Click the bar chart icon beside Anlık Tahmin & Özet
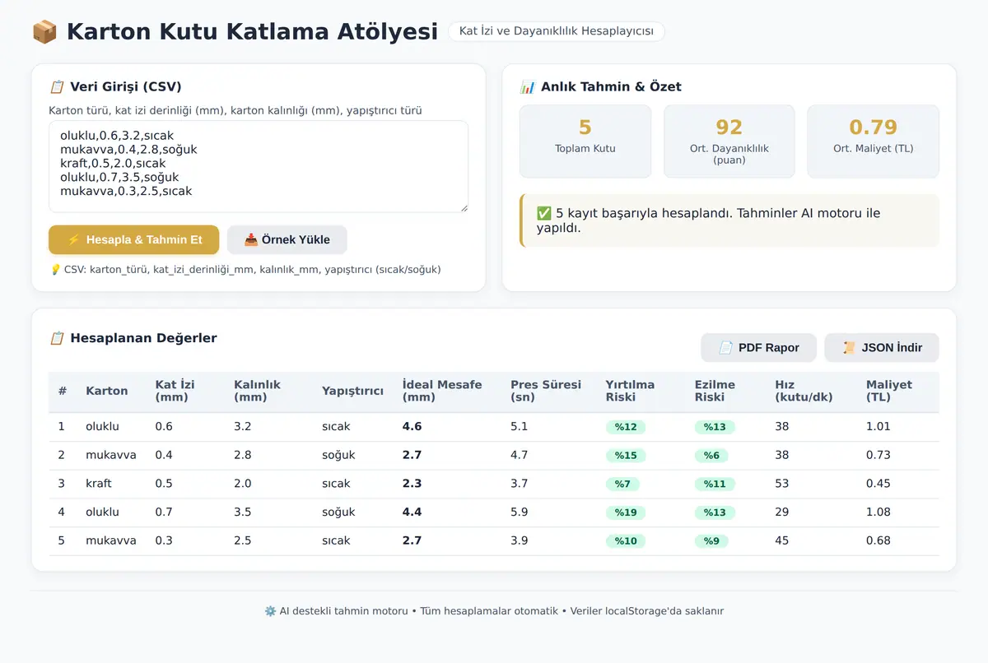The image size is (988, 663). click(528, 86)
